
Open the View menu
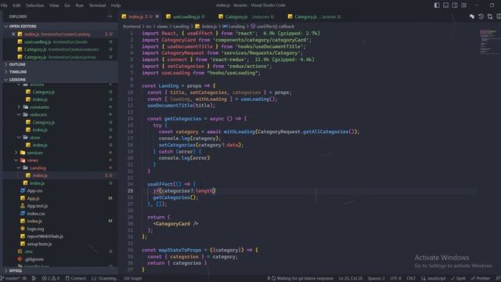(x=54, y=5)
